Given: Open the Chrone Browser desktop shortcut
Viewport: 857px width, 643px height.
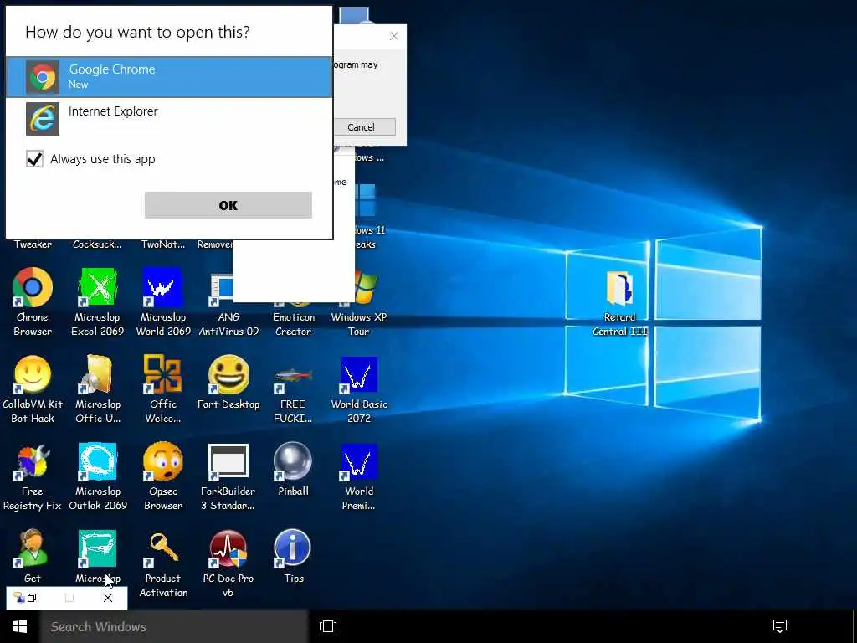Looking at the screenshot, I should point(33,301).
